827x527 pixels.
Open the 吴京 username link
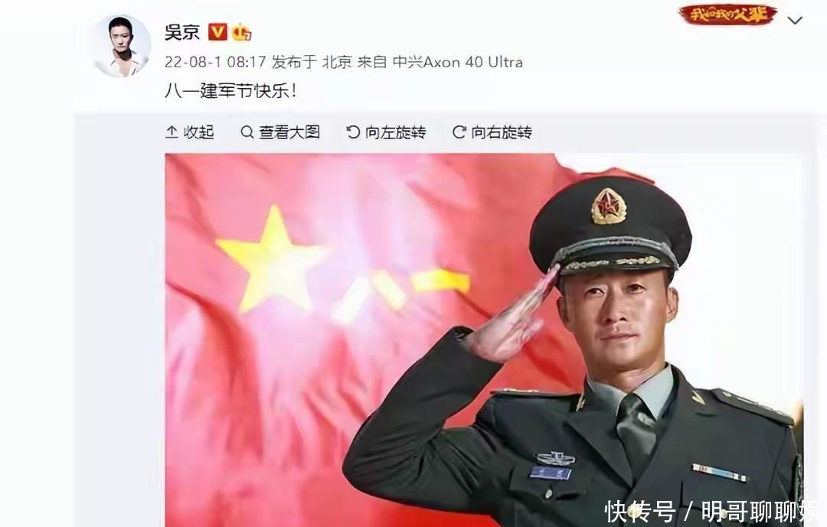[182, 32]
